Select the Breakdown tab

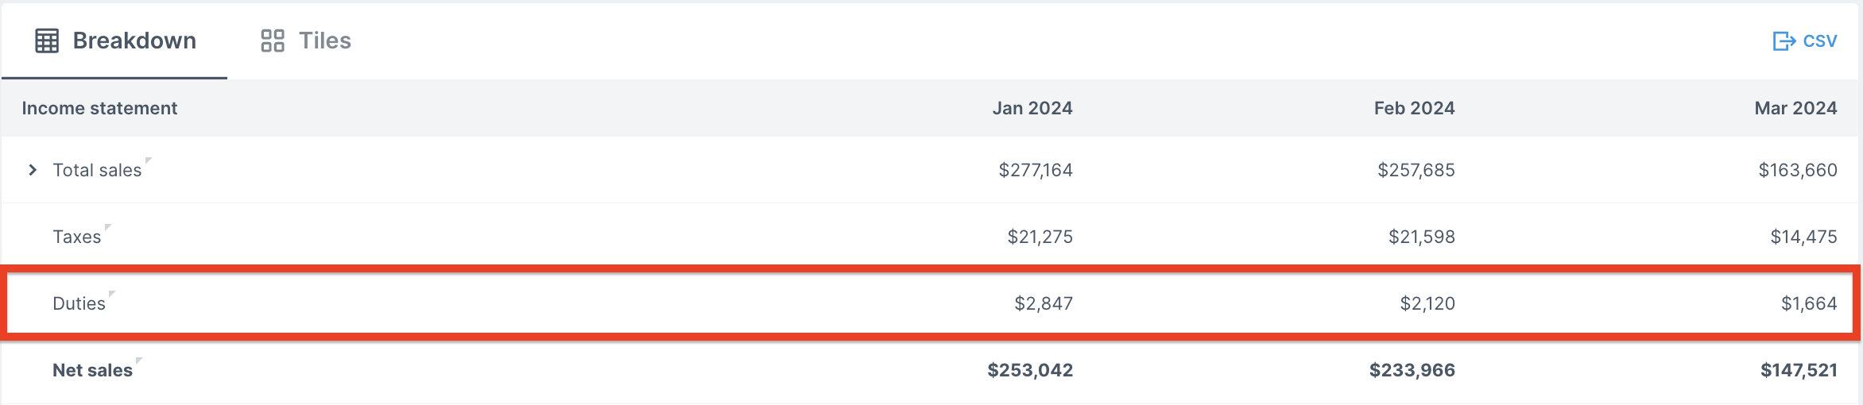[115, 40]
